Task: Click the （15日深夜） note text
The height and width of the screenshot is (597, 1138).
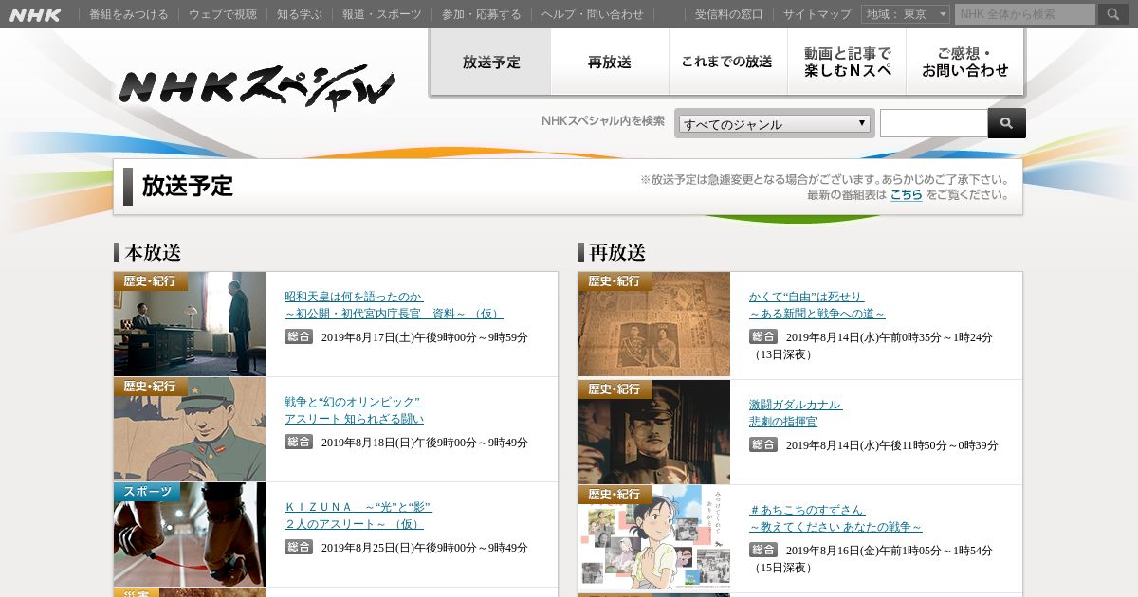Action: pos(782,568)
